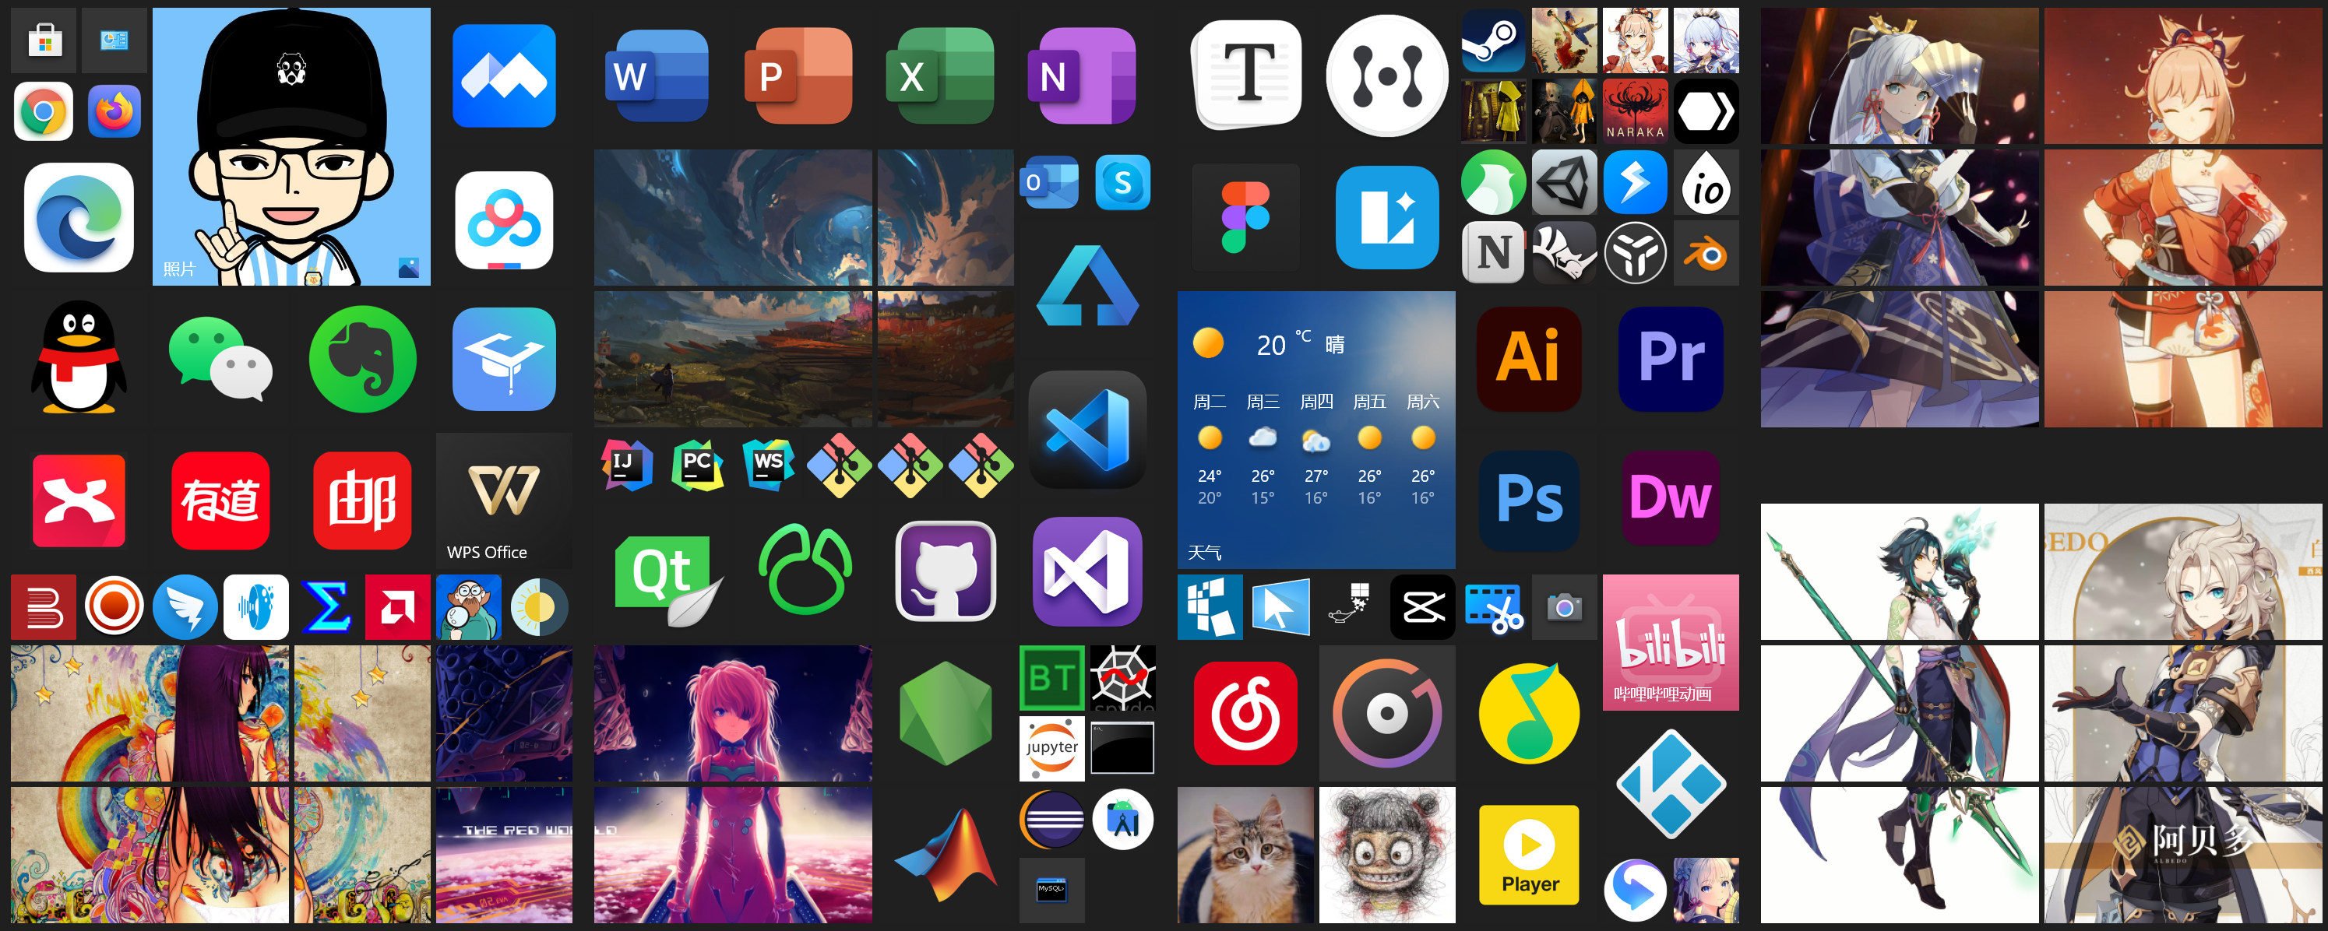Open the Steam app tile
This screenshot has width=2328, height=931.
click(1493, 40)
